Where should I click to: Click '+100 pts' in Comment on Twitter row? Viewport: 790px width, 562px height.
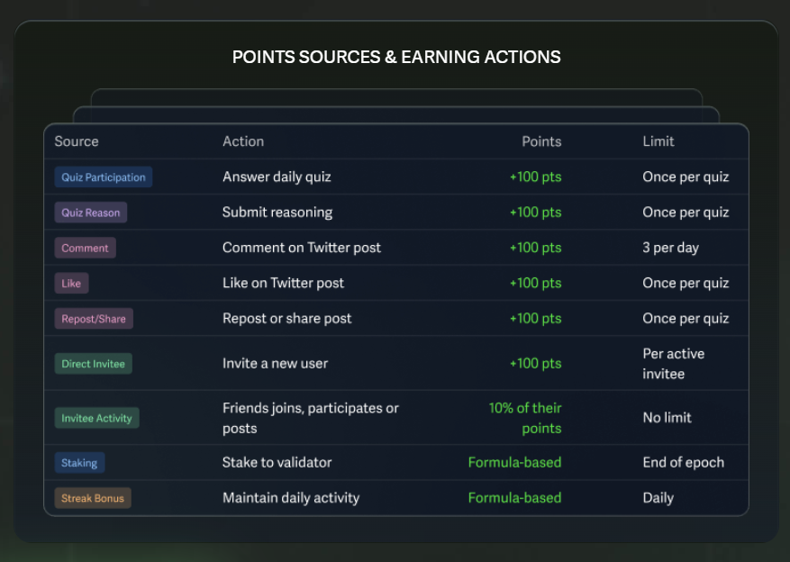tap(536, 248)
